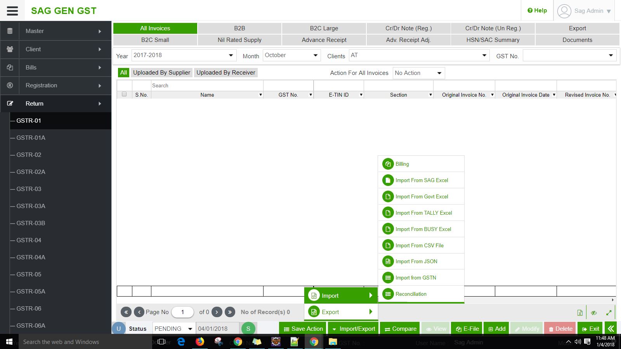Click the Excel export icon above toolbar
The width and height of the screenshot is (621, 349).
pyautogui.click(x=580, y=313)
